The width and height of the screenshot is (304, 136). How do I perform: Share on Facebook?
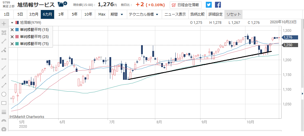tap(218, 5)
